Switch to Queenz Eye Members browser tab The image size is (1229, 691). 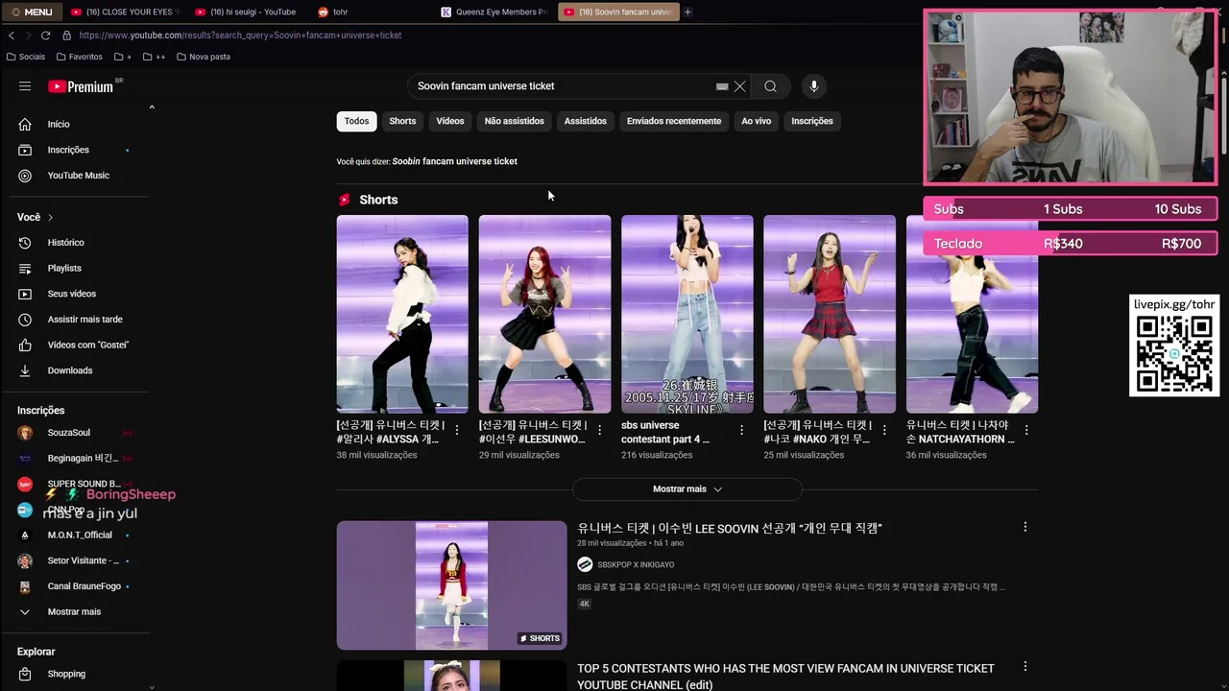tap(494, 12)
